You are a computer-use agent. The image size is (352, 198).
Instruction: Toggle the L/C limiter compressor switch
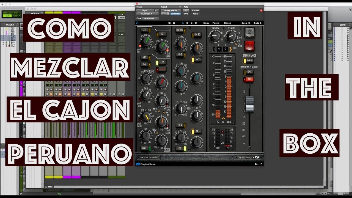[x=162, y=63]
